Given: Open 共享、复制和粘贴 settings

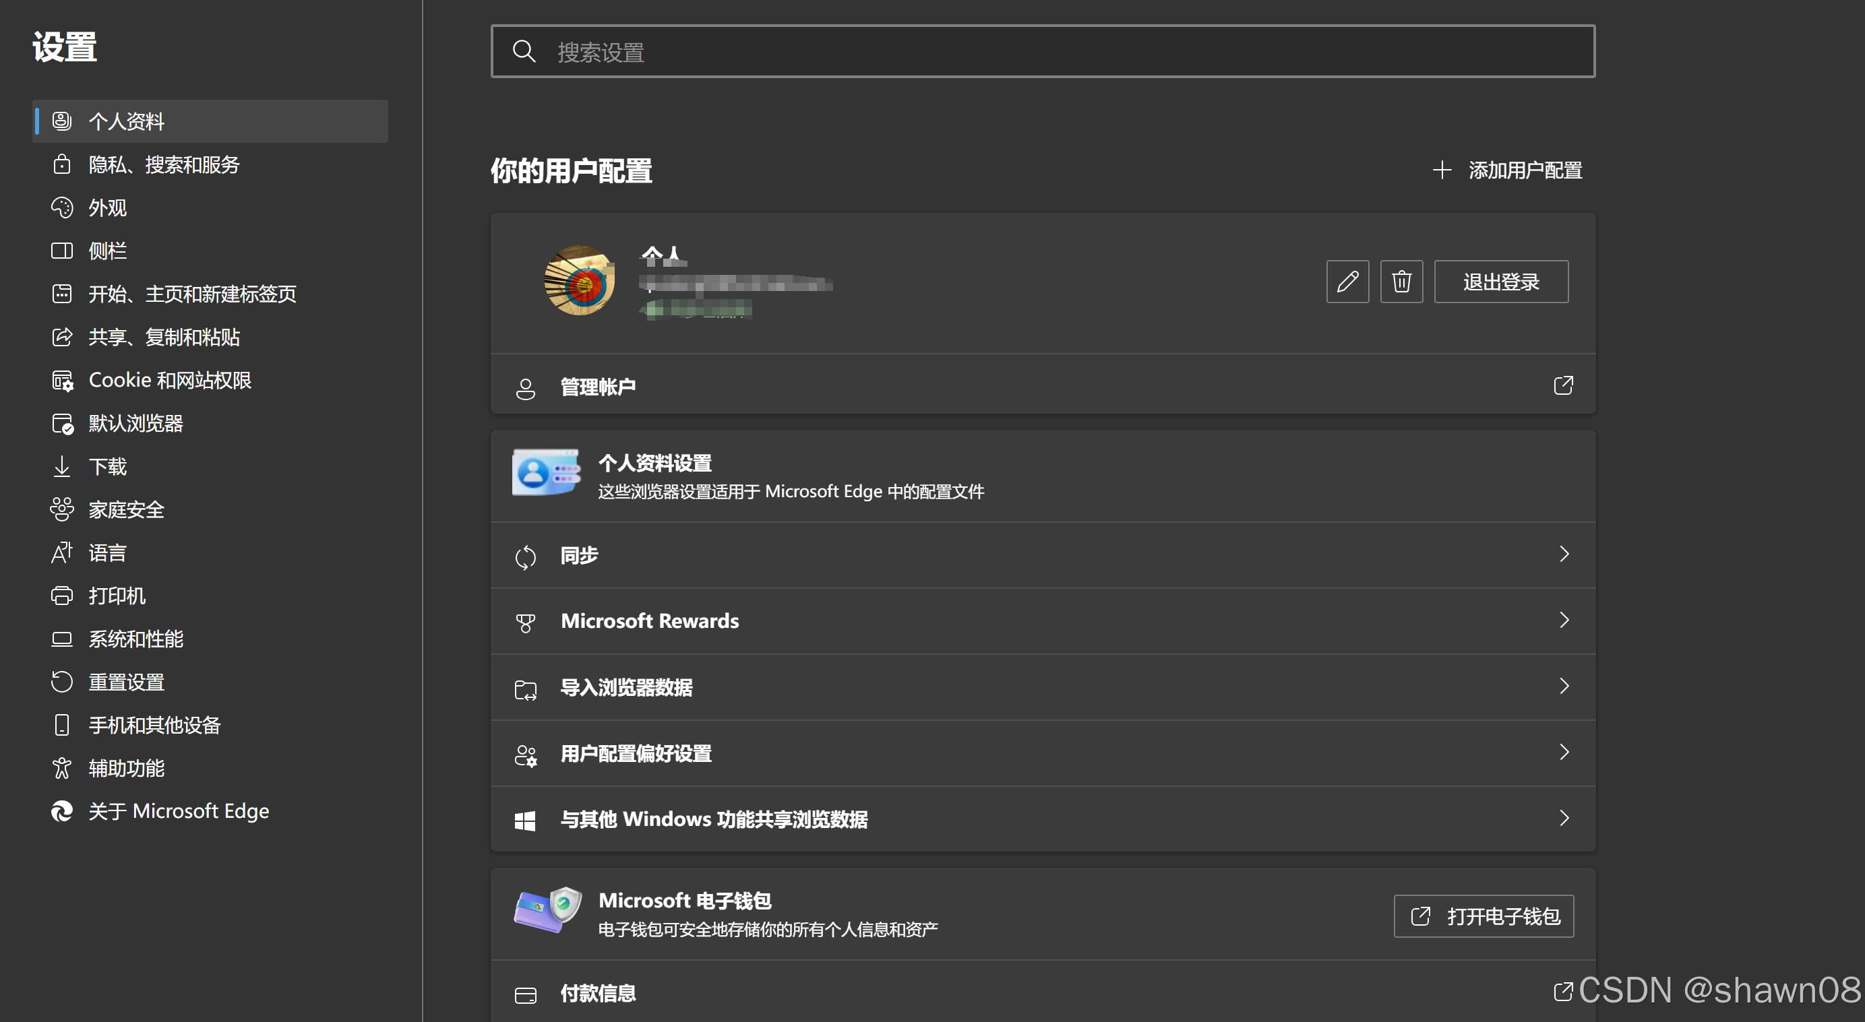Looking at the screenshot, I should pos(210,337).
